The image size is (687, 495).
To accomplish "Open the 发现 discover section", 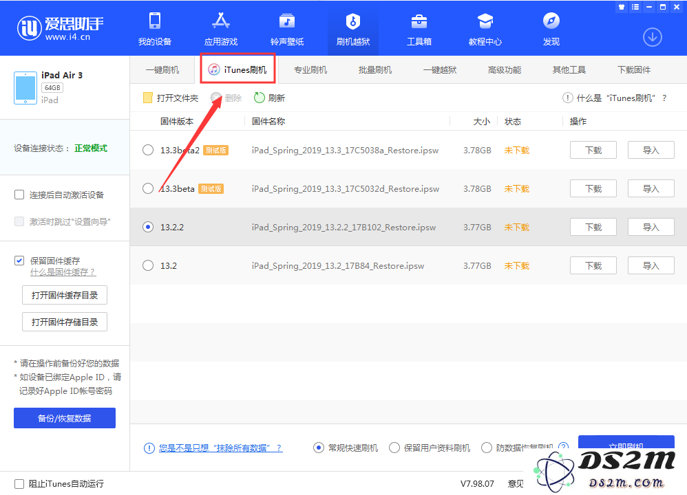I will 551,29.
